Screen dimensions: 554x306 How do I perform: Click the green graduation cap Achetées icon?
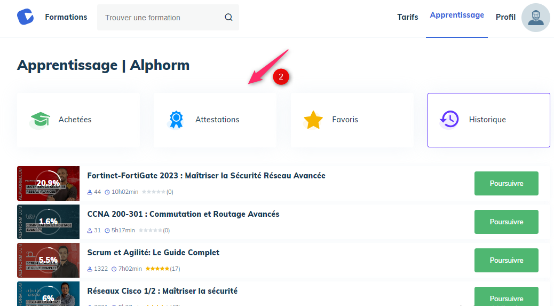(x=39, y=120)
